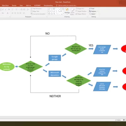Open Shape Effects options

(81, 14)
